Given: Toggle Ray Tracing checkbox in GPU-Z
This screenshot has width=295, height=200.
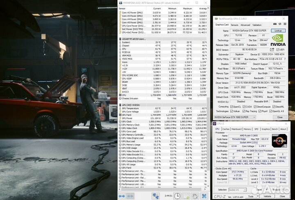Looking at the screenshot, I should pyautogui.click(x=244, y=111).
